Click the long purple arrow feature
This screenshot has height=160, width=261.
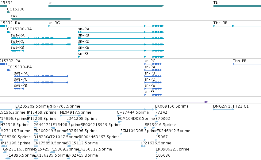(104, 102)
